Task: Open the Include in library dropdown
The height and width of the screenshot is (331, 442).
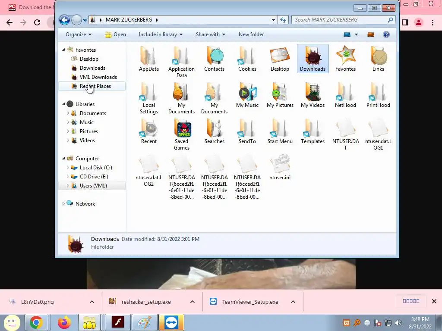Action: 161,34
